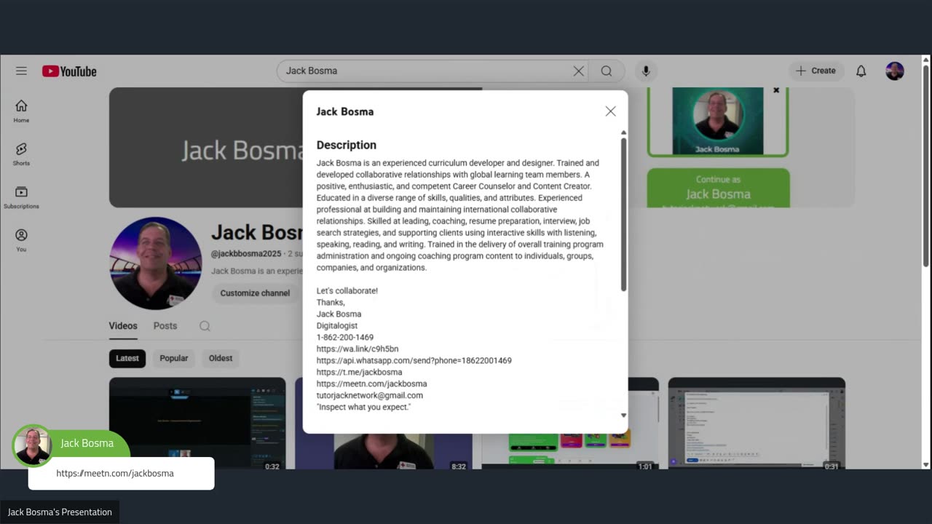Screen dimensions: 932x524
Task: Click the Jack Bosma photo in popup
Action: 717,121
